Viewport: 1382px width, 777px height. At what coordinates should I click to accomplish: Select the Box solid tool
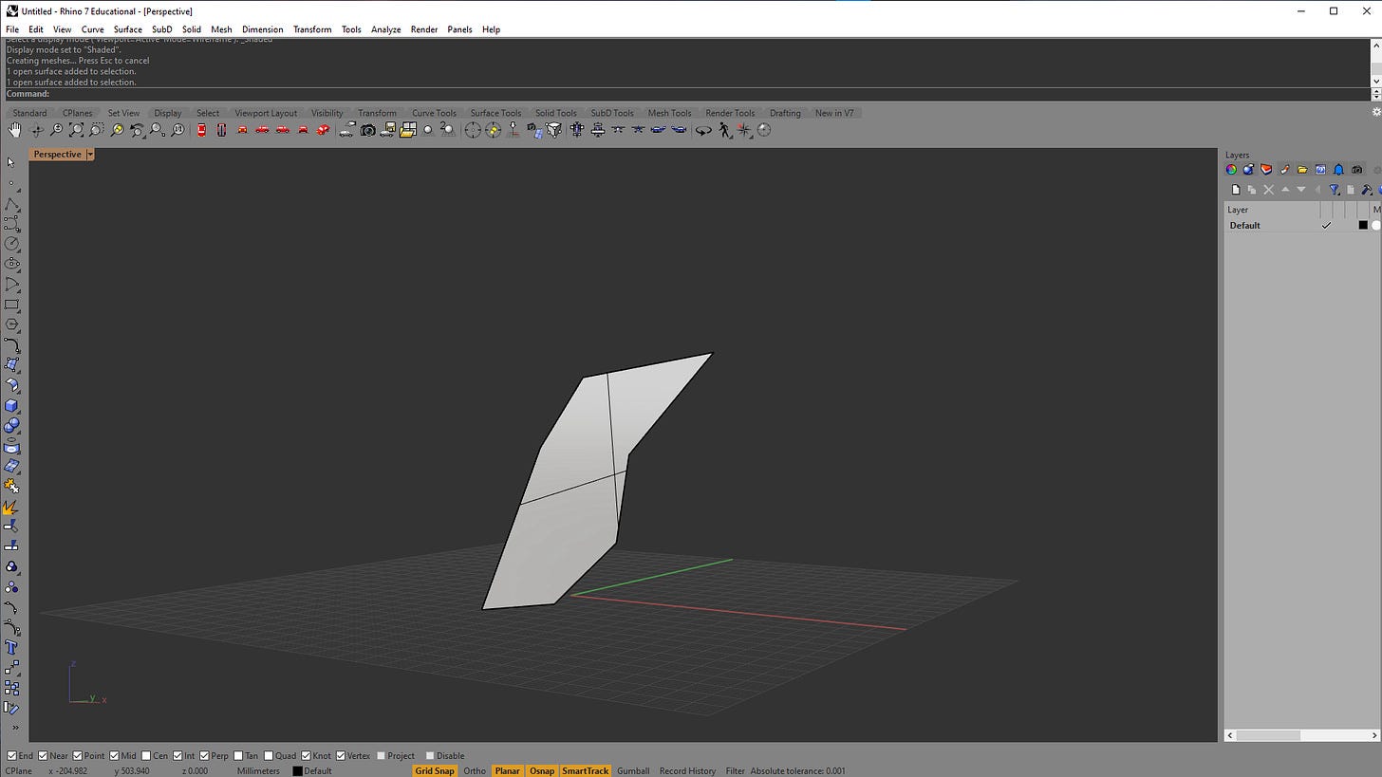[11, 406]
